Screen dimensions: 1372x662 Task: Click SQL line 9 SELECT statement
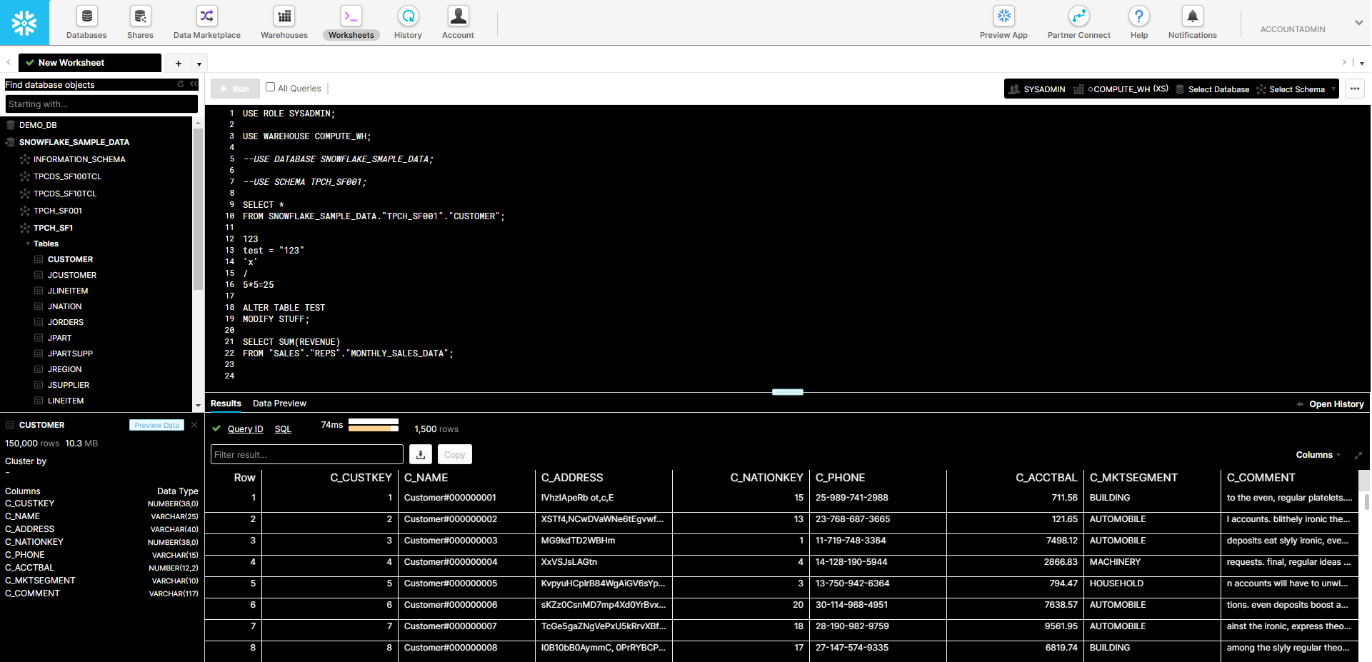click(263, 205)
